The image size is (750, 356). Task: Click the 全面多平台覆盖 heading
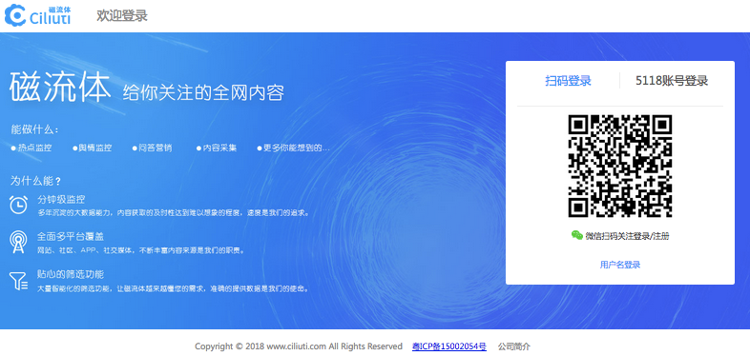(x=71, y=237)
